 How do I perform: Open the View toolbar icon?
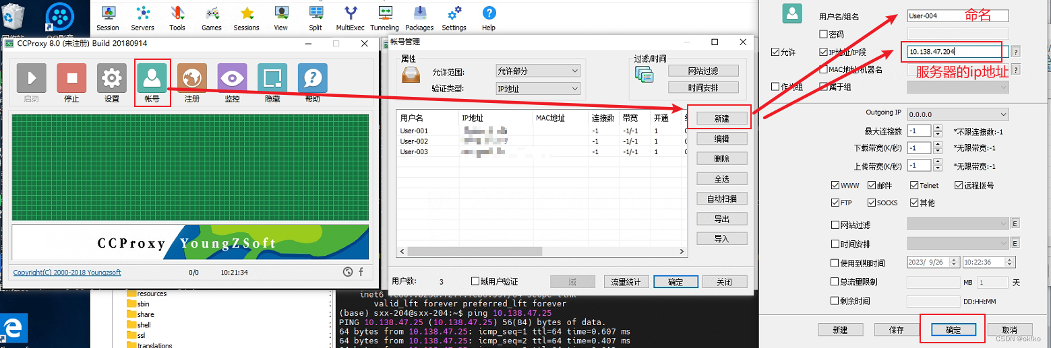point(281,18)
